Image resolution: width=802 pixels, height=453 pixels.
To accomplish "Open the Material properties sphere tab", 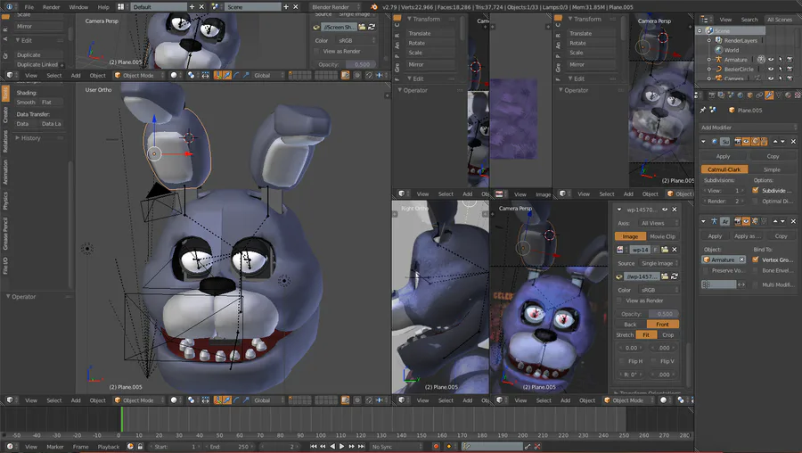I will coord(789,95).
